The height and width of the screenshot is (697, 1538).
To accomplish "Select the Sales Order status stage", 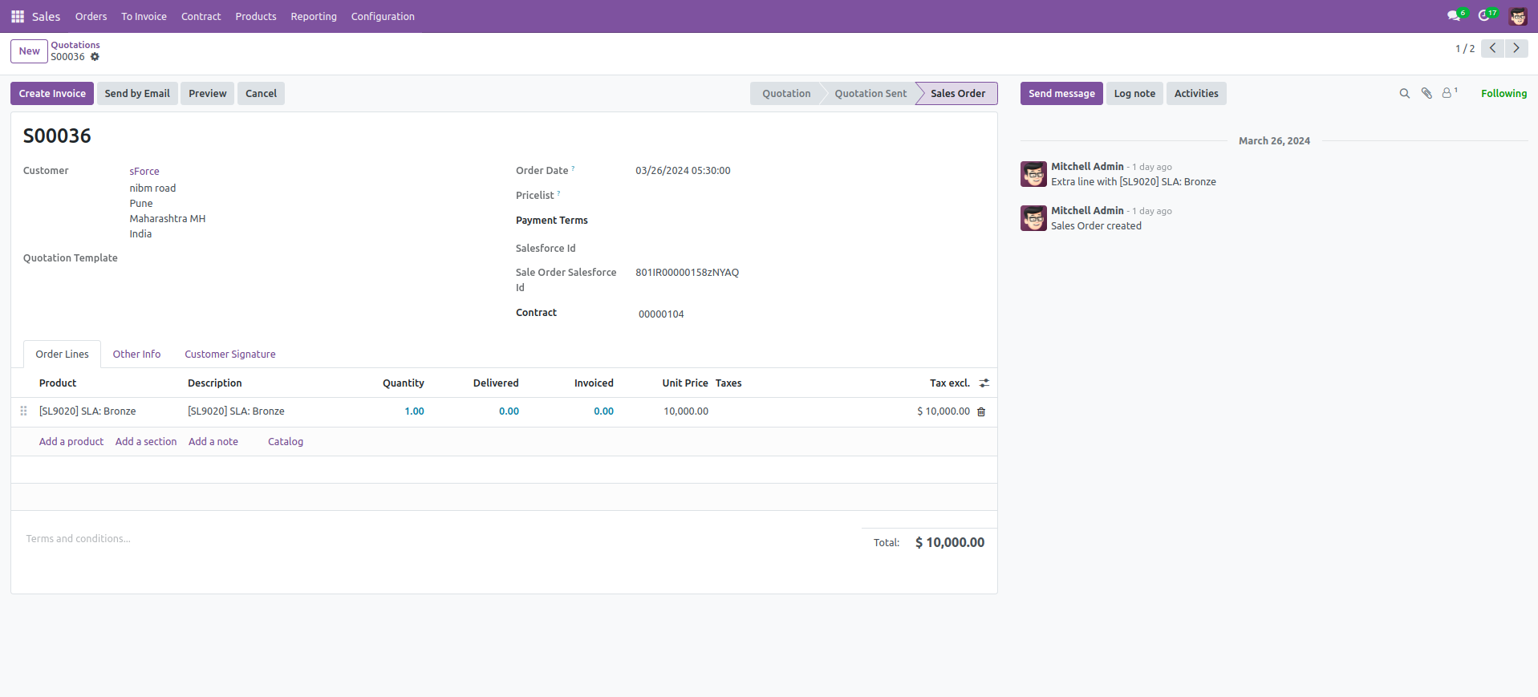I will coord(958,94).
